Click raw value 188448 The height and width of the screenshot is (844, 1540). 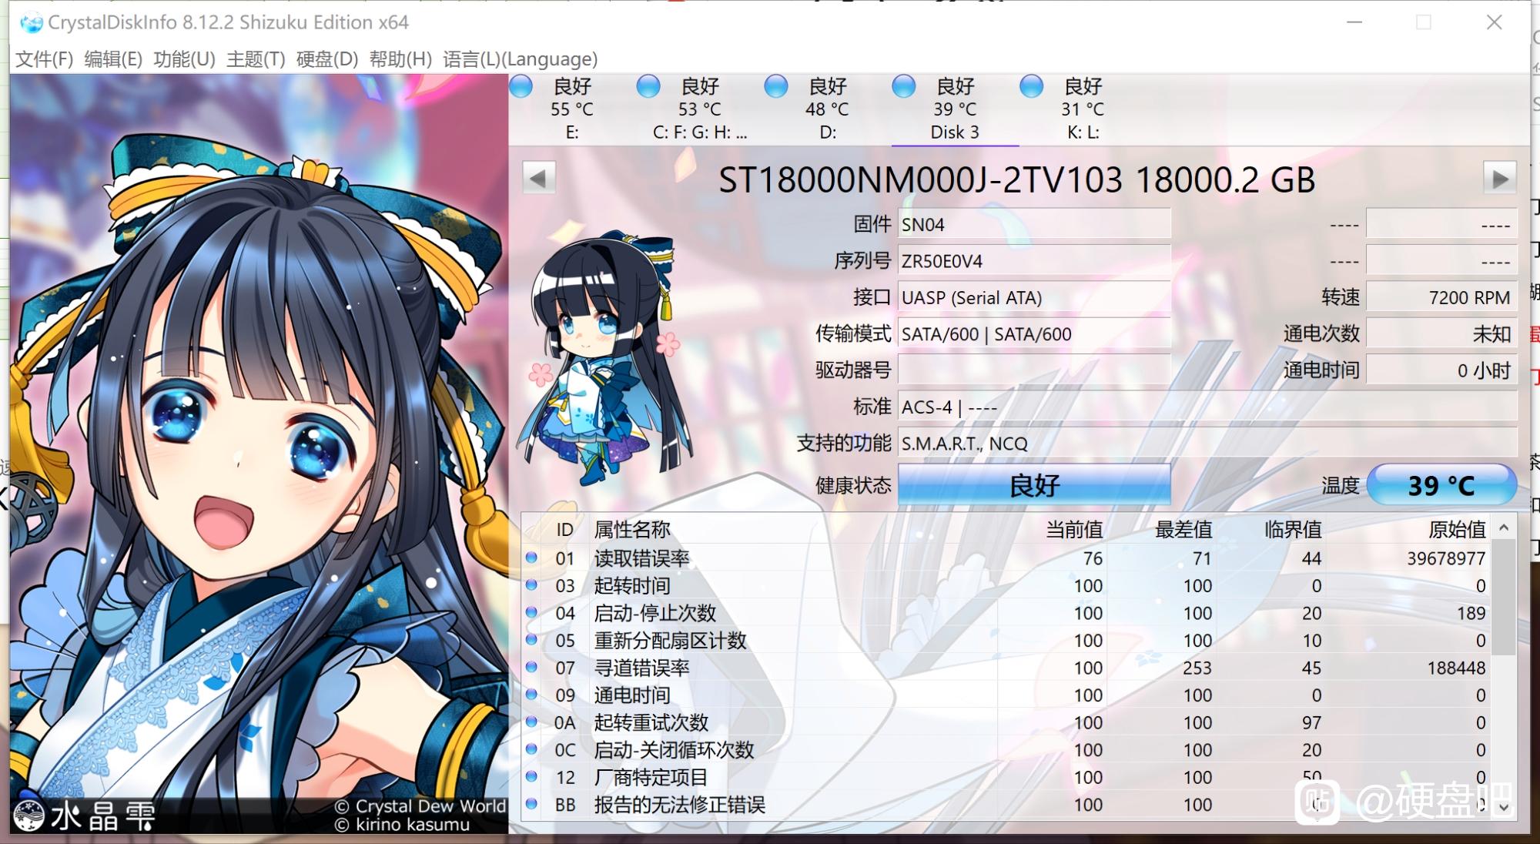(x=1456, y=668)
